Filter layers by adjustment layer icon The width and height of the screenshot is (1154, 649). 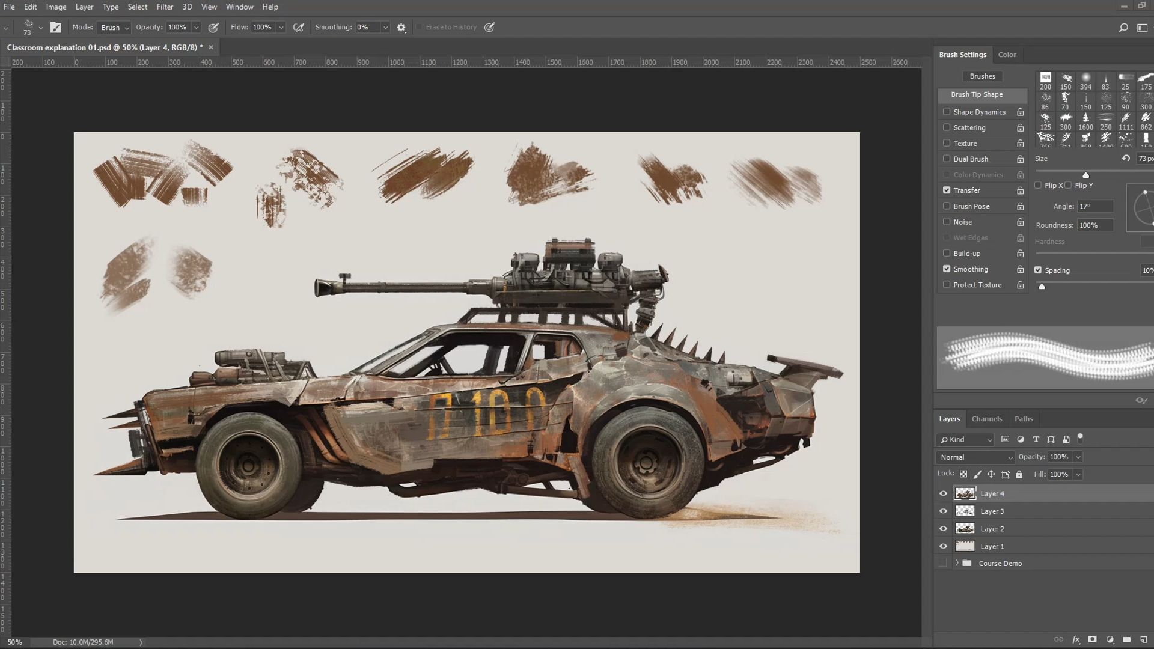click(x=1021, y=439)
